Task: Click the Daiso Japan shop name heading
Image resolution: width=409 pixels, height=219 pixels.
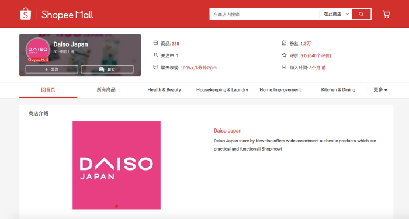Action: (x=71, y=44)
